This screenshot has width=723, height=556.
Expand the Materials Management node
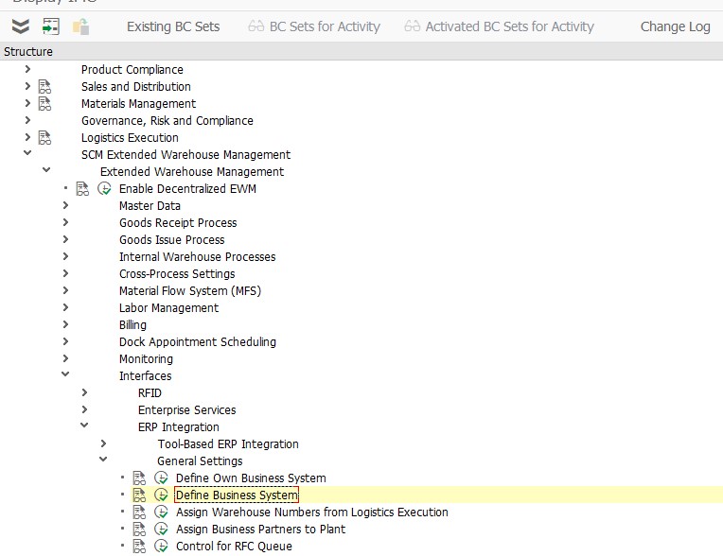(x=27, y=103)
